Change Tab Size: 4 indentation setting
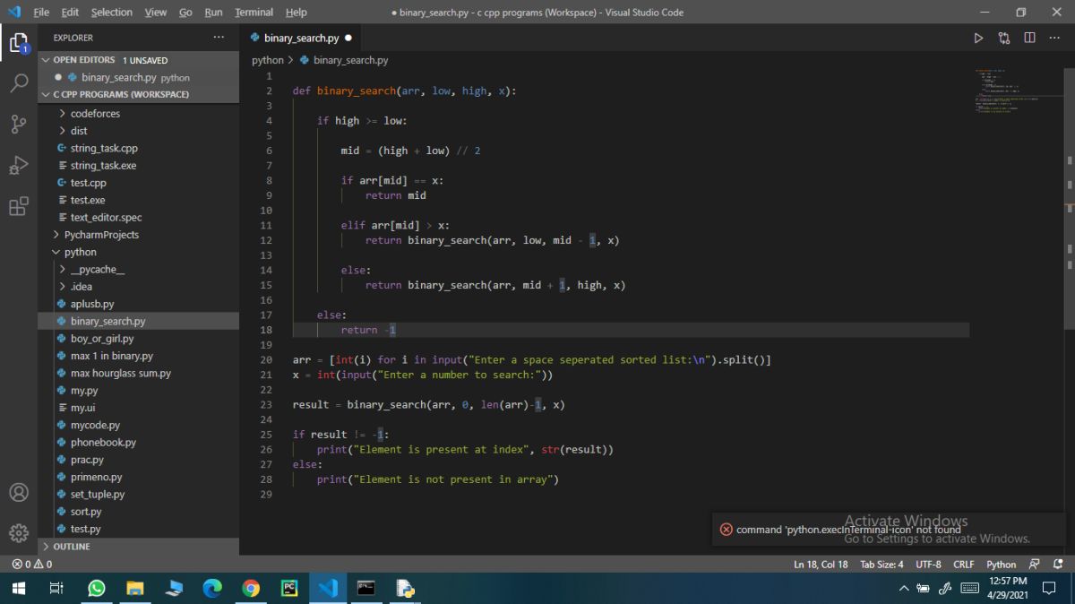 pos(881,565)
